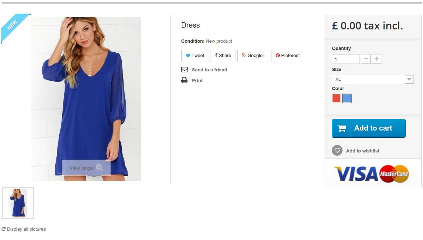Click the main blue dress product image
The width and height of the screenshot is (423, 240).
coord(86,99)
